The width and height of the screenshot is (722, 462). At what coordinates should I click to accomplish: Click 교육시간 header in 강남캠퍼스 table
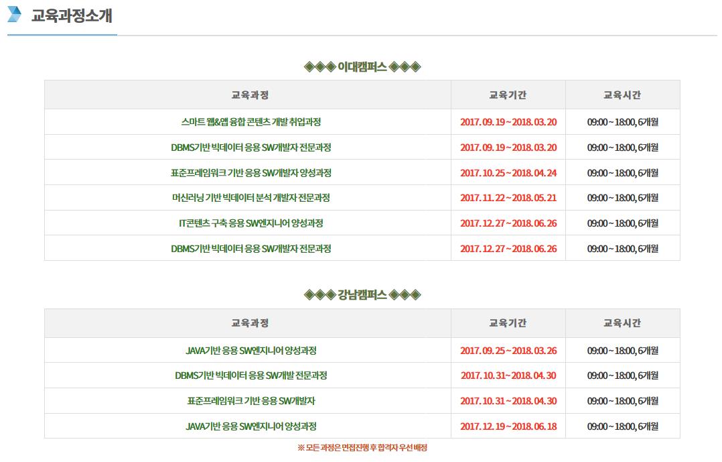tap(622, 323)
